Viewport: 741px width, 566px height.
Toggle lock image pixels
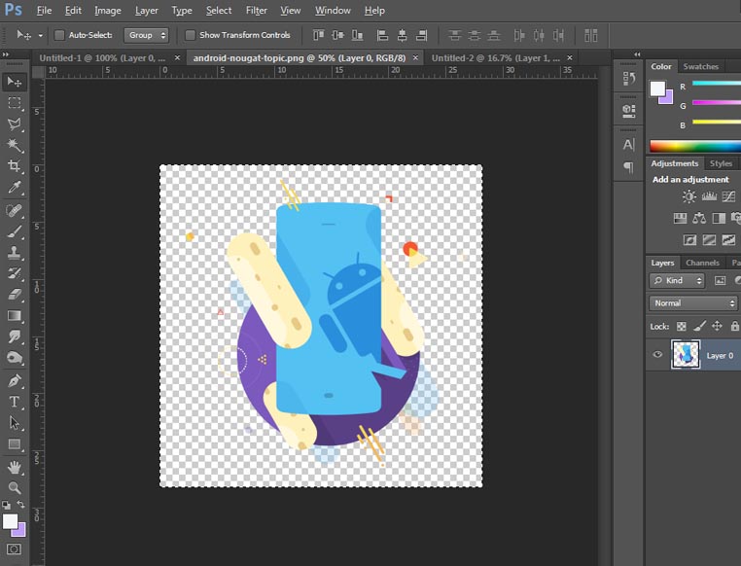[699, 326]
